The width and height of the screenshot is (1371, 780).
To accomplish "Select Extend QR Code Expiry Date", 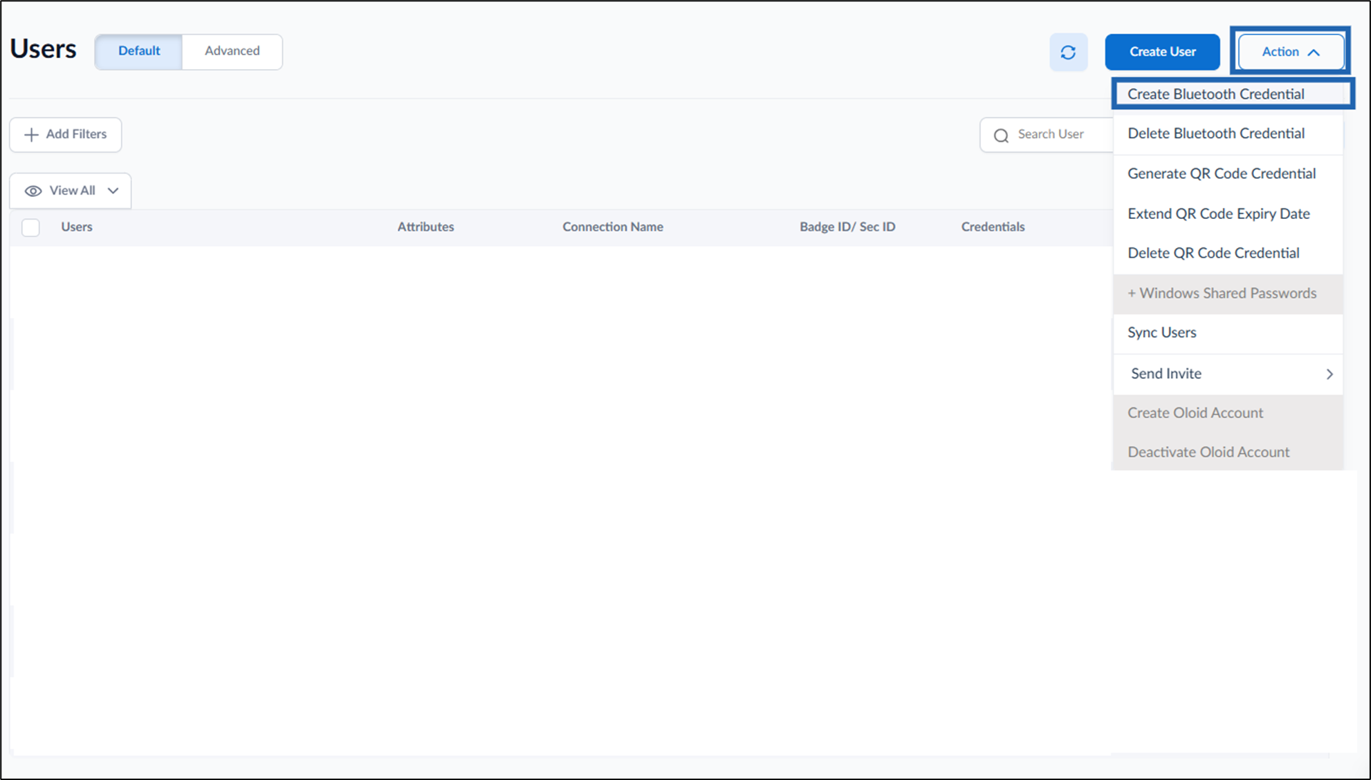I will (x=1228, y=214).
